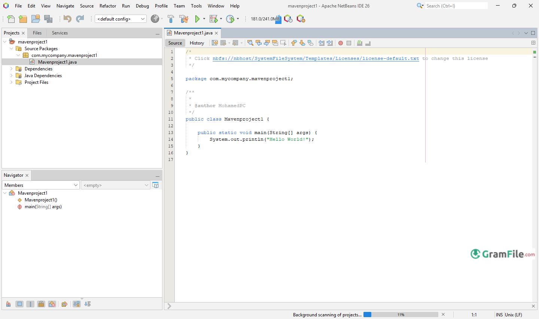Screen dimensions: 539x319
Task: Toggle Highlight Search in editor toolbar
Action: (275, 43)
